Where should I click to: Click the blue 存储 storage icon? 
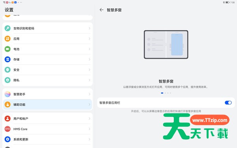[8, 59]
